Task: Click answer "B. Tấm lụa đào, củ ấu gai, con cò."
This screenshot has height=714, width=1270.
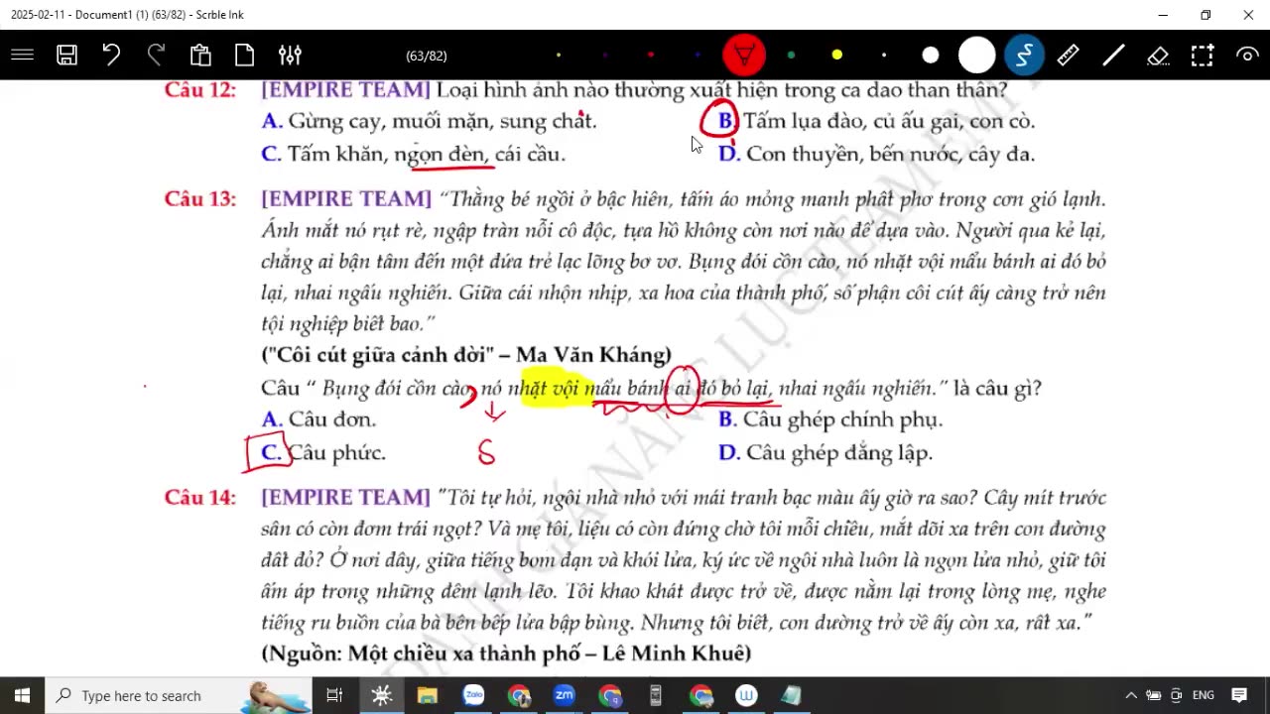Action: [x=876, y=121]
